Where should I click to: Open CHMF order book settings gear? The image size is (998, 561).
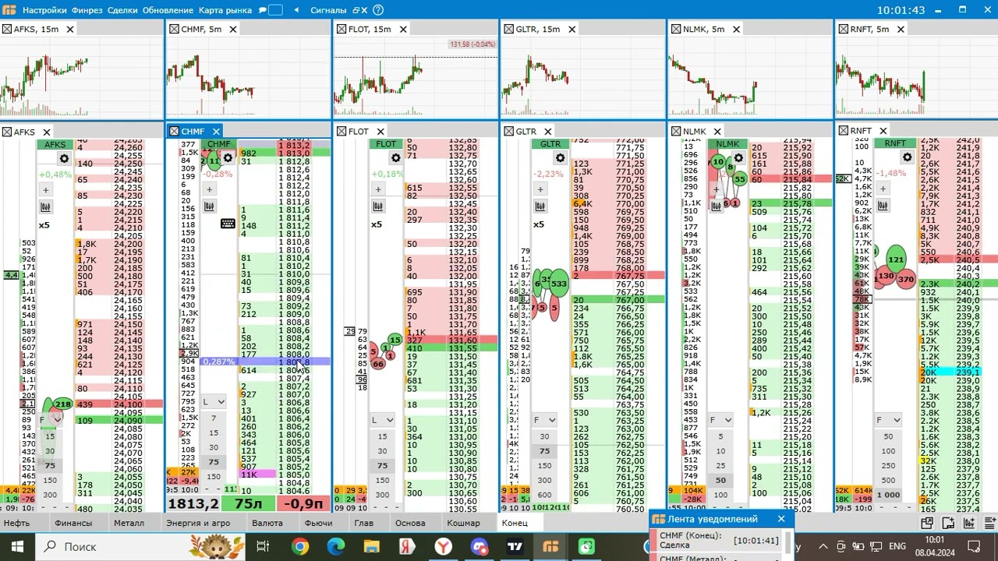(x=228, y=158)
